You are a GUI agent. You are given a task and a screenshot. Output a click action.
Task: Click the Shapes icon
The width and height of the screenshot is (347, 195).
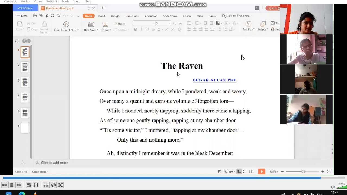262,24
